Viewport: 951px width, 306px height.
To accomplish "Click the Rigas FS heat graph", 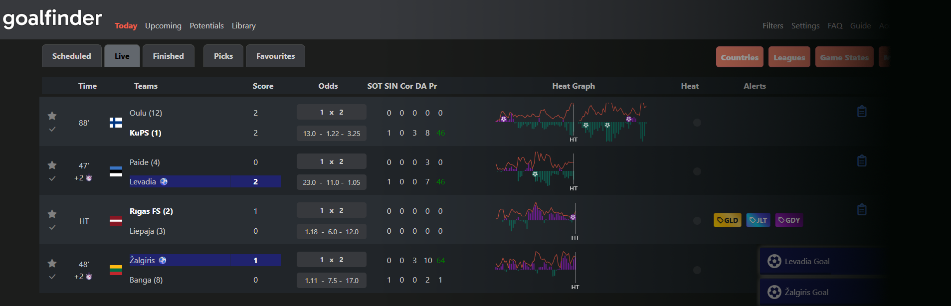I will pyautogui.click(x=536, y=217).
